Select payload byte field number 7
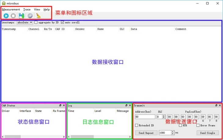 (210, 117)
